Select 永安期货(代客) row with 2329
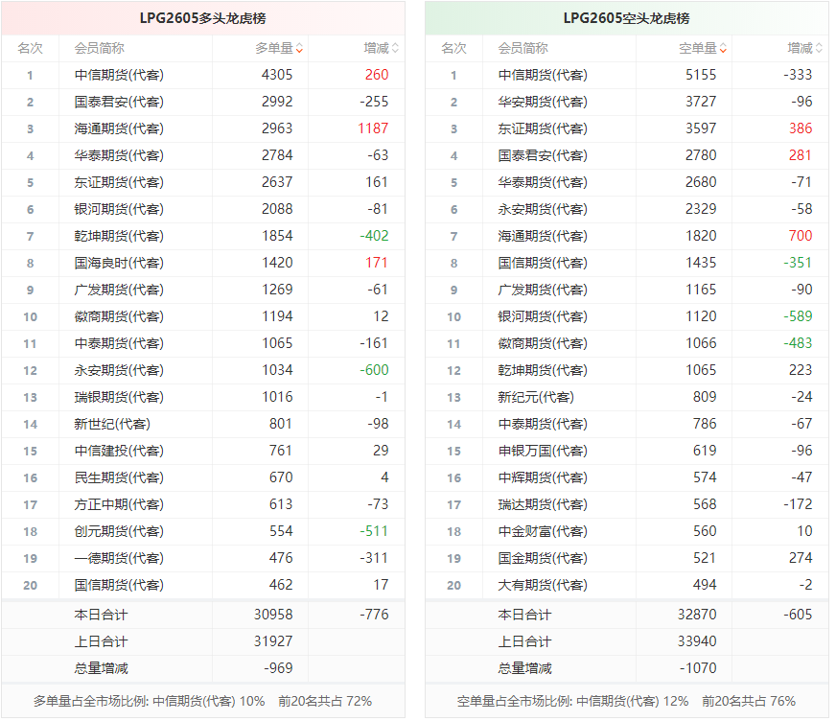836x721 pixels. coord(627,209)
